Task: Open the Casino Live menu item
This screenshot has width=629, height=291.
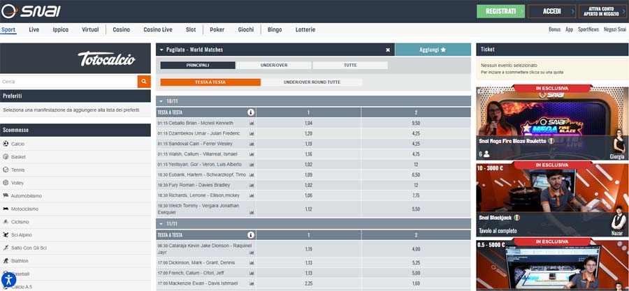Action: (x=158, y=29)
